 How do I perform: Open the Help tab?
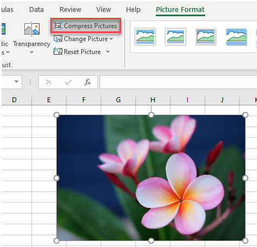pos(133,9)
